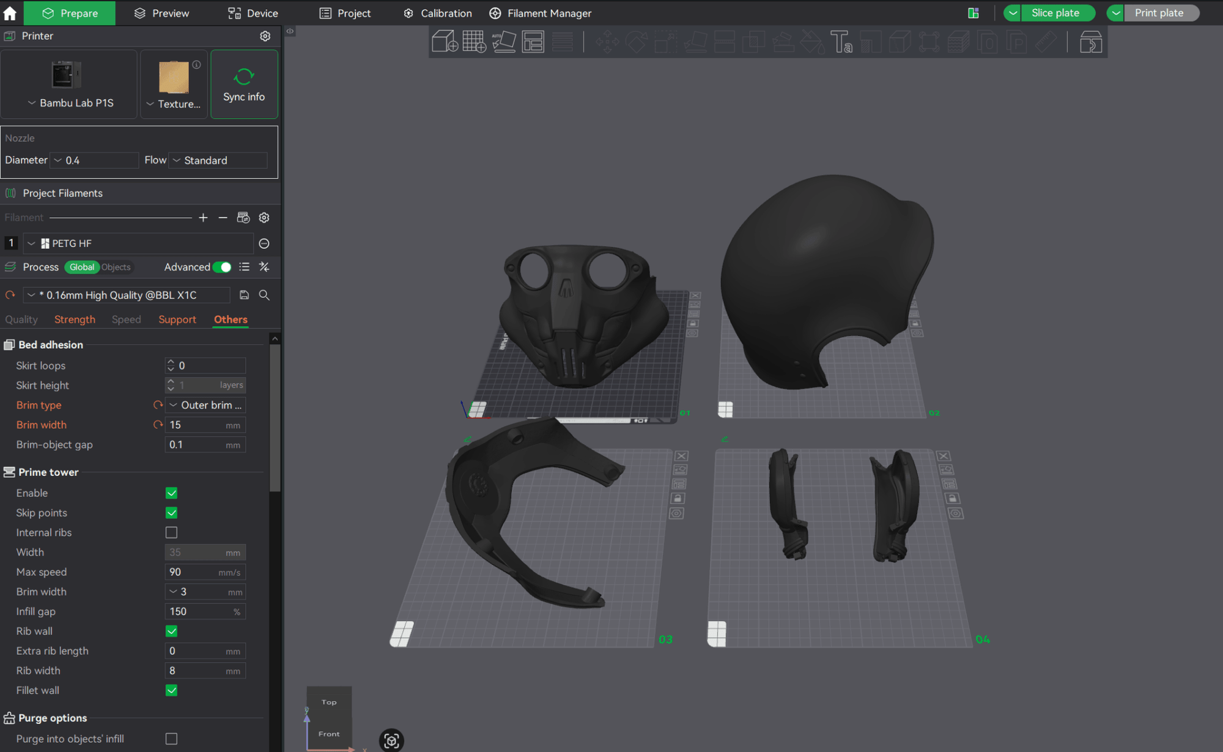Check the Internal ribs checkbox
1223x752 pixels.
[x=171, y=532]
